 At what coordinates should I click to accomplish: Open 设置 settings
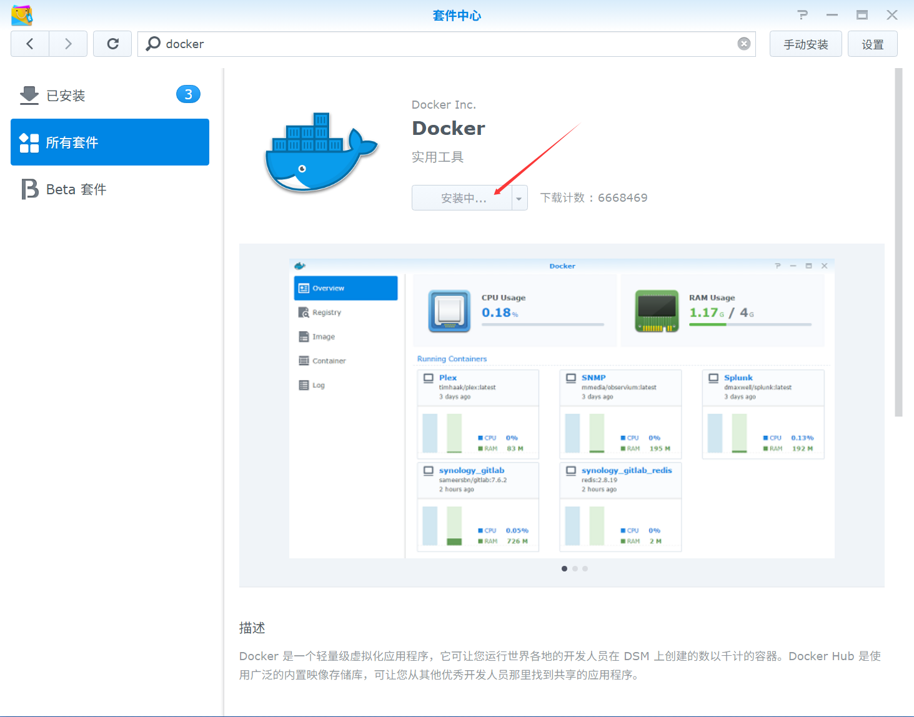[x=873, y=44]
